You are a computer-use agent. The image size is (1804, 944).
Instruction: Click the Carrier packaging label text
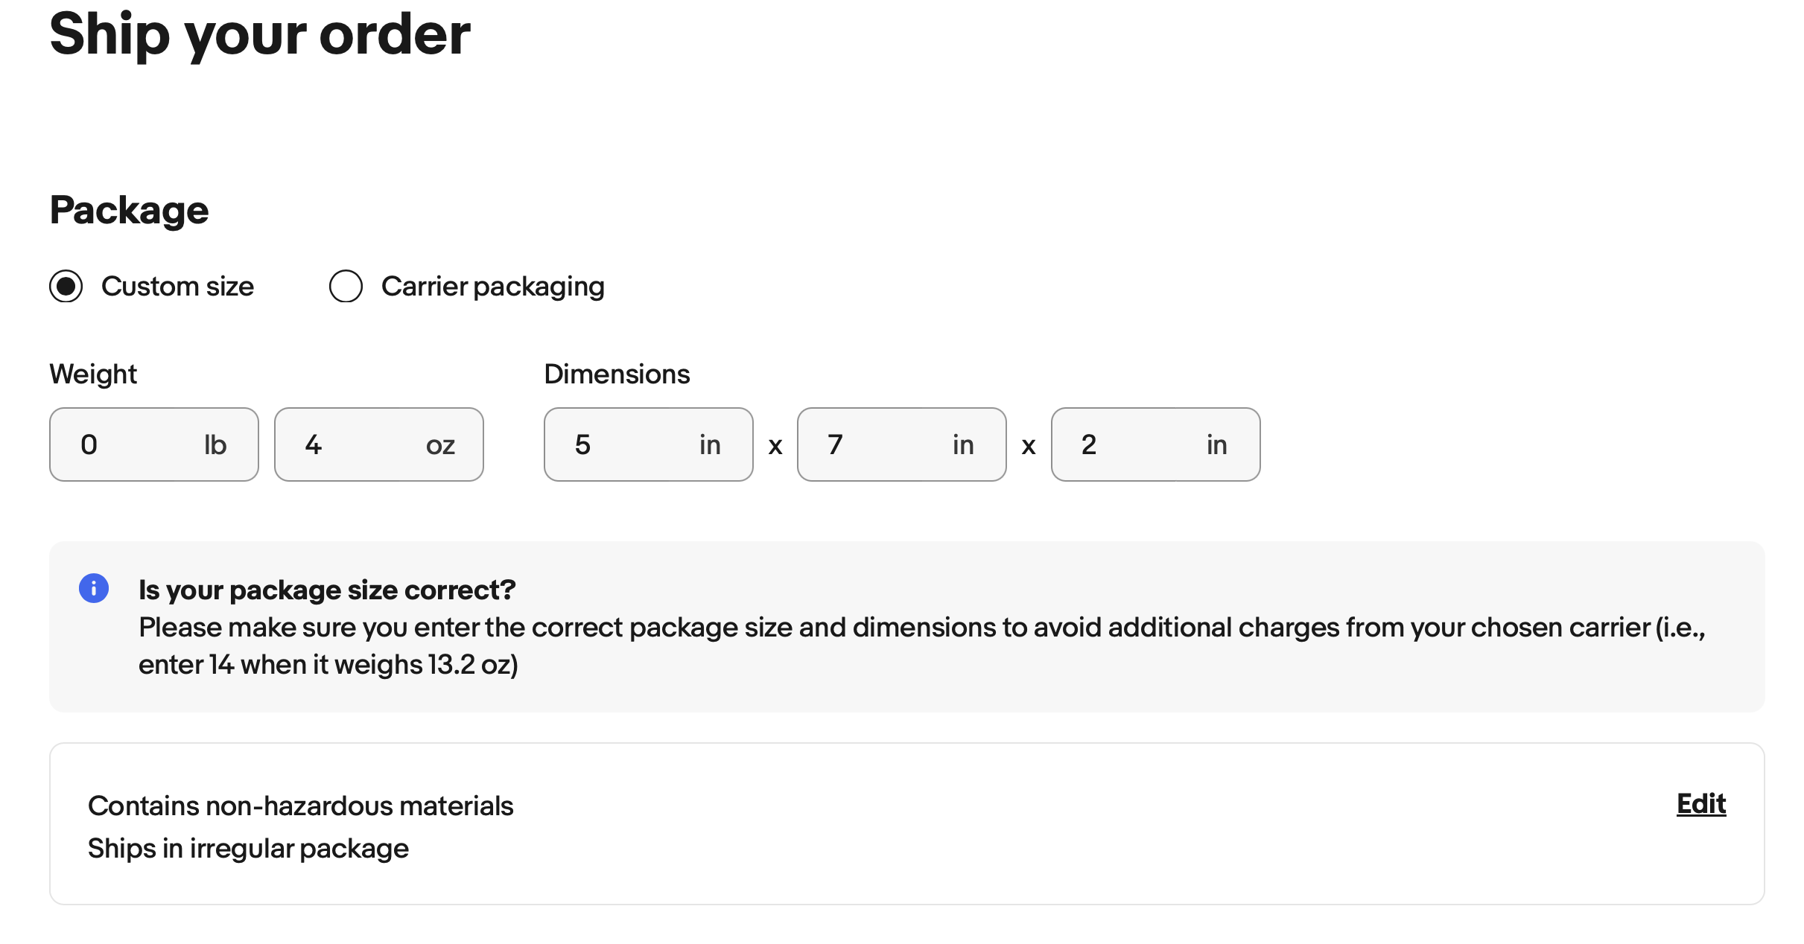[493, 287]
